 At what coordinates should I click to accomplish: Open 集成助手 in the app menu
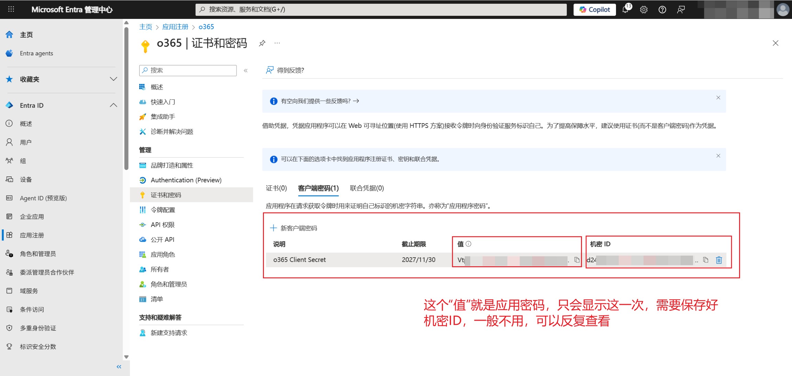click(x=162, y=117)
